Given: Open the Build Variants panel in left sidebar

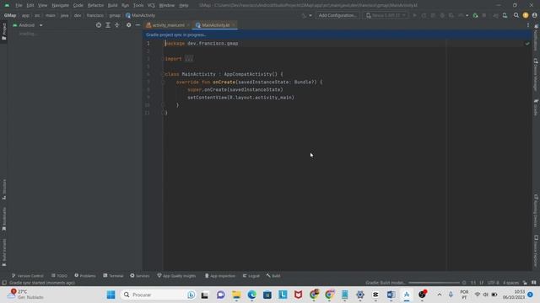Looking at the screenshot, I should (3, 252).
